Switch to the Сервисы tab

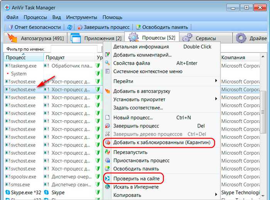click(206, 38)
